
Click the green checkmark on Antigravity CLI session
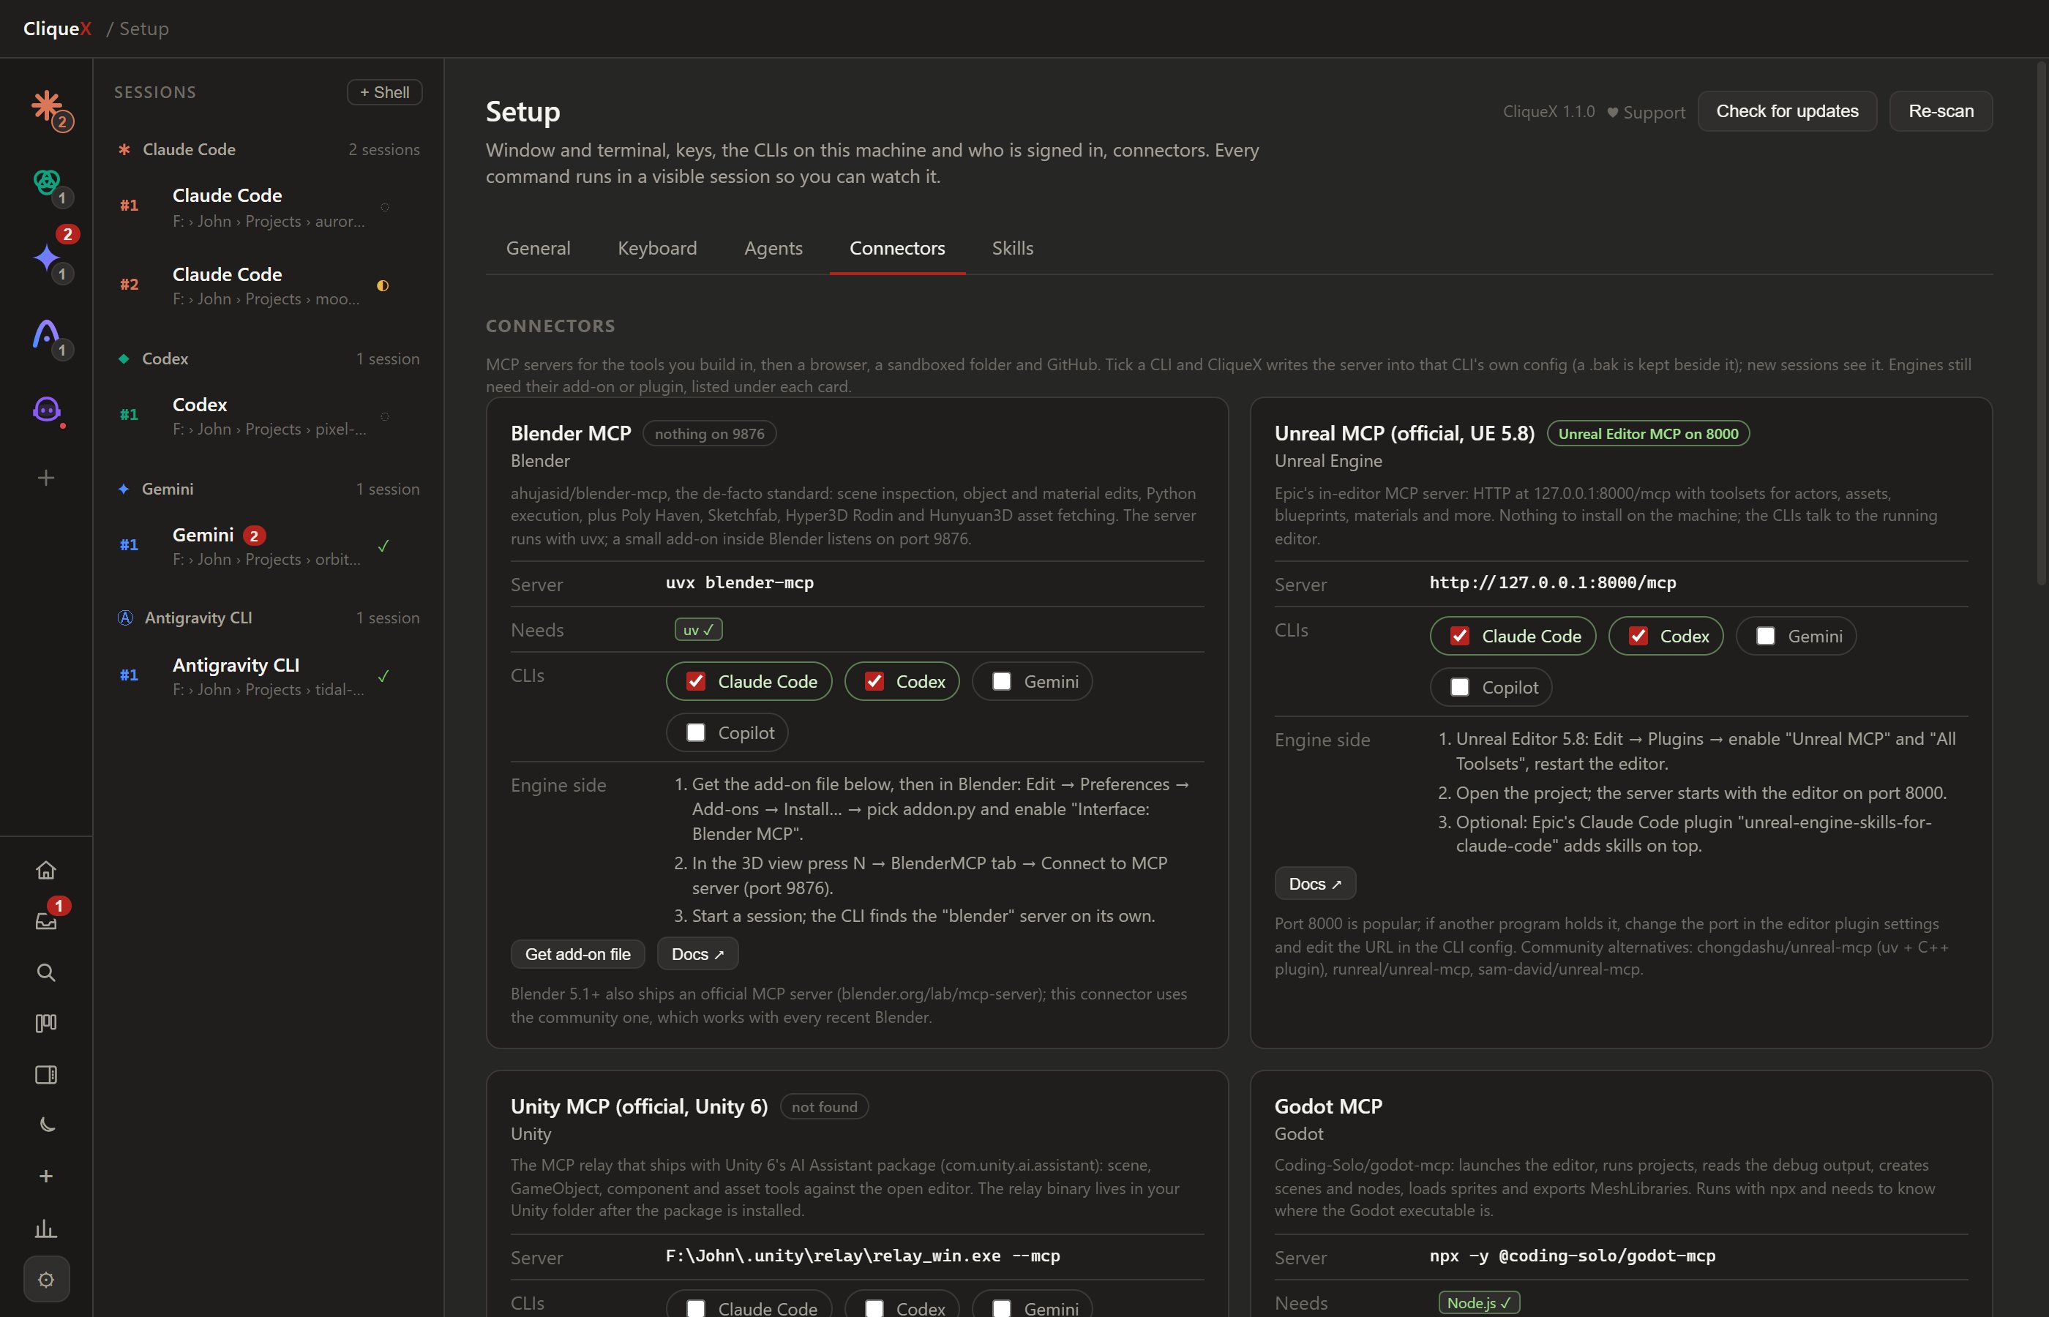(383, 675)
